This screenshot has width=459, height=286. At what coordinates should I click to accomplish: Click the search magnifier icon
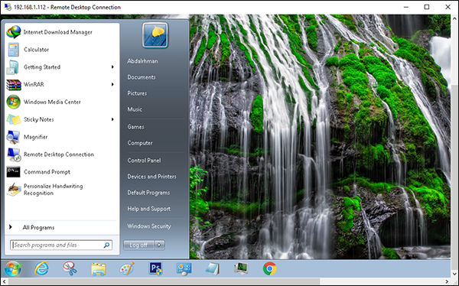[106, 245]
